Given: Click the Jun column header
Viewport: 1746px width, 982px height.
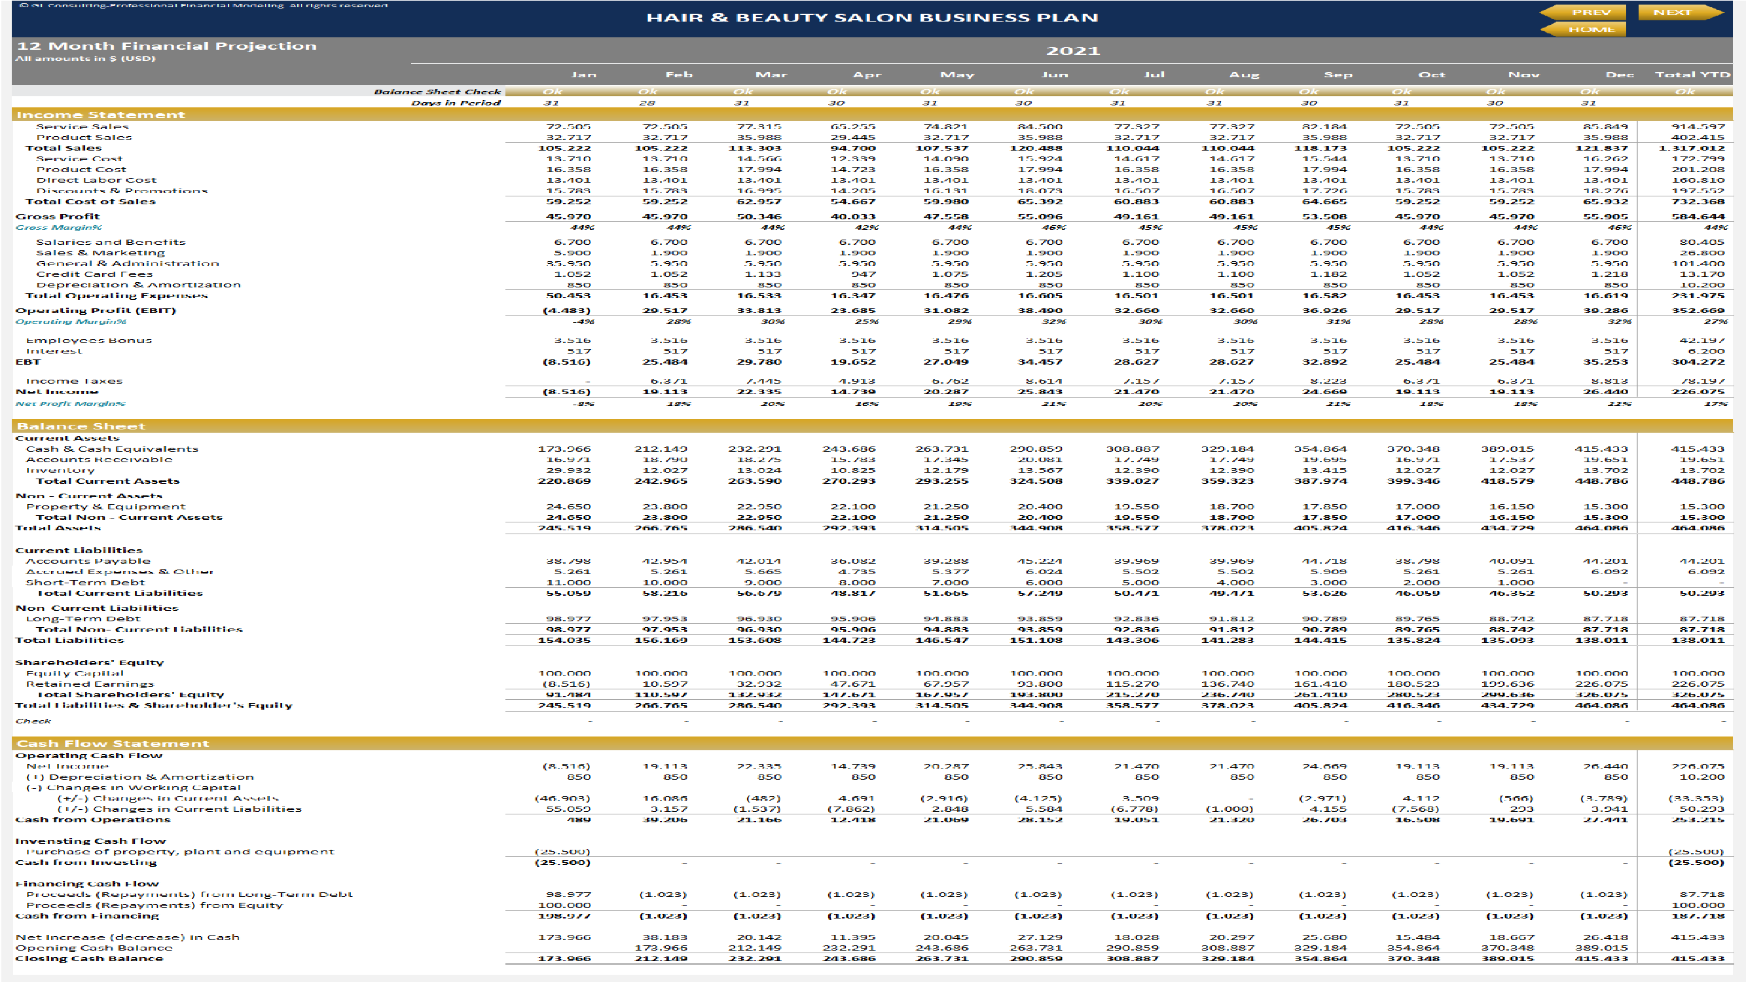Looking at the screenshot, I should point(1055,75).
